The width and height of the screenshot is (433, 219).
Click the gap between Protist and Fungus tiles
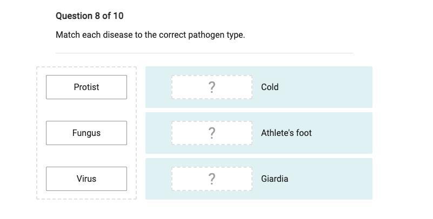[x=86, y=110]
